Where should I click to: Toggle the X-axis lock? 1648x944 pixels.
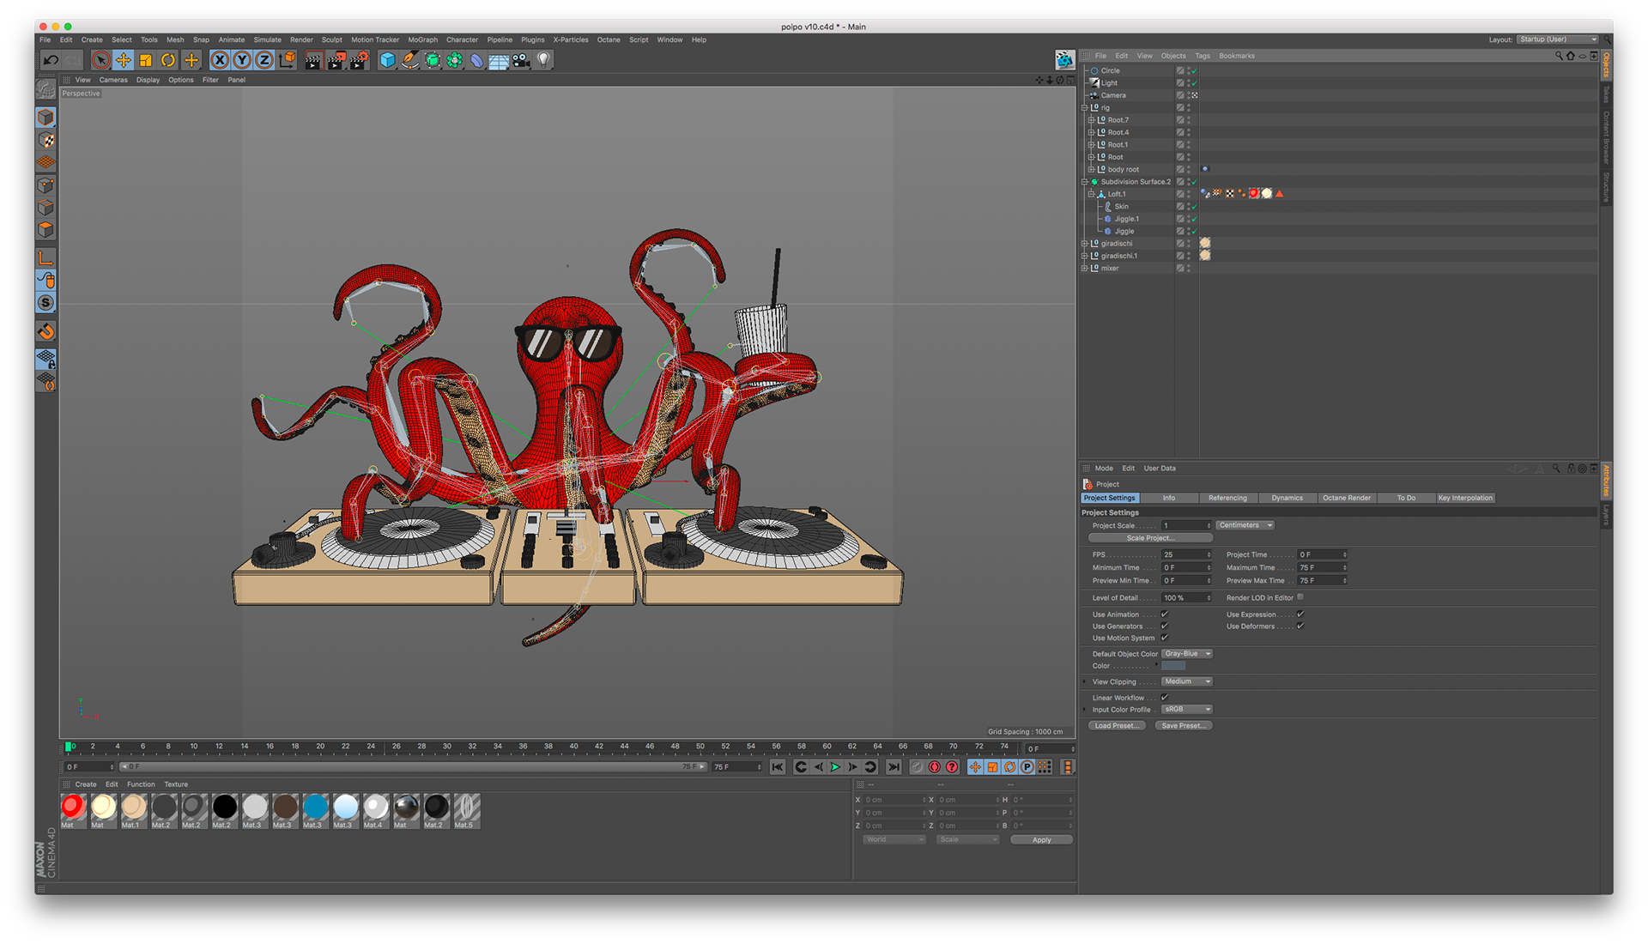click(x=220, y=60)
